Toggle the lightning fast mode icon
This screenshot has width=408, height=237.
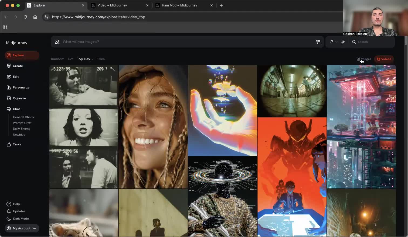click(x=343, y=42)
